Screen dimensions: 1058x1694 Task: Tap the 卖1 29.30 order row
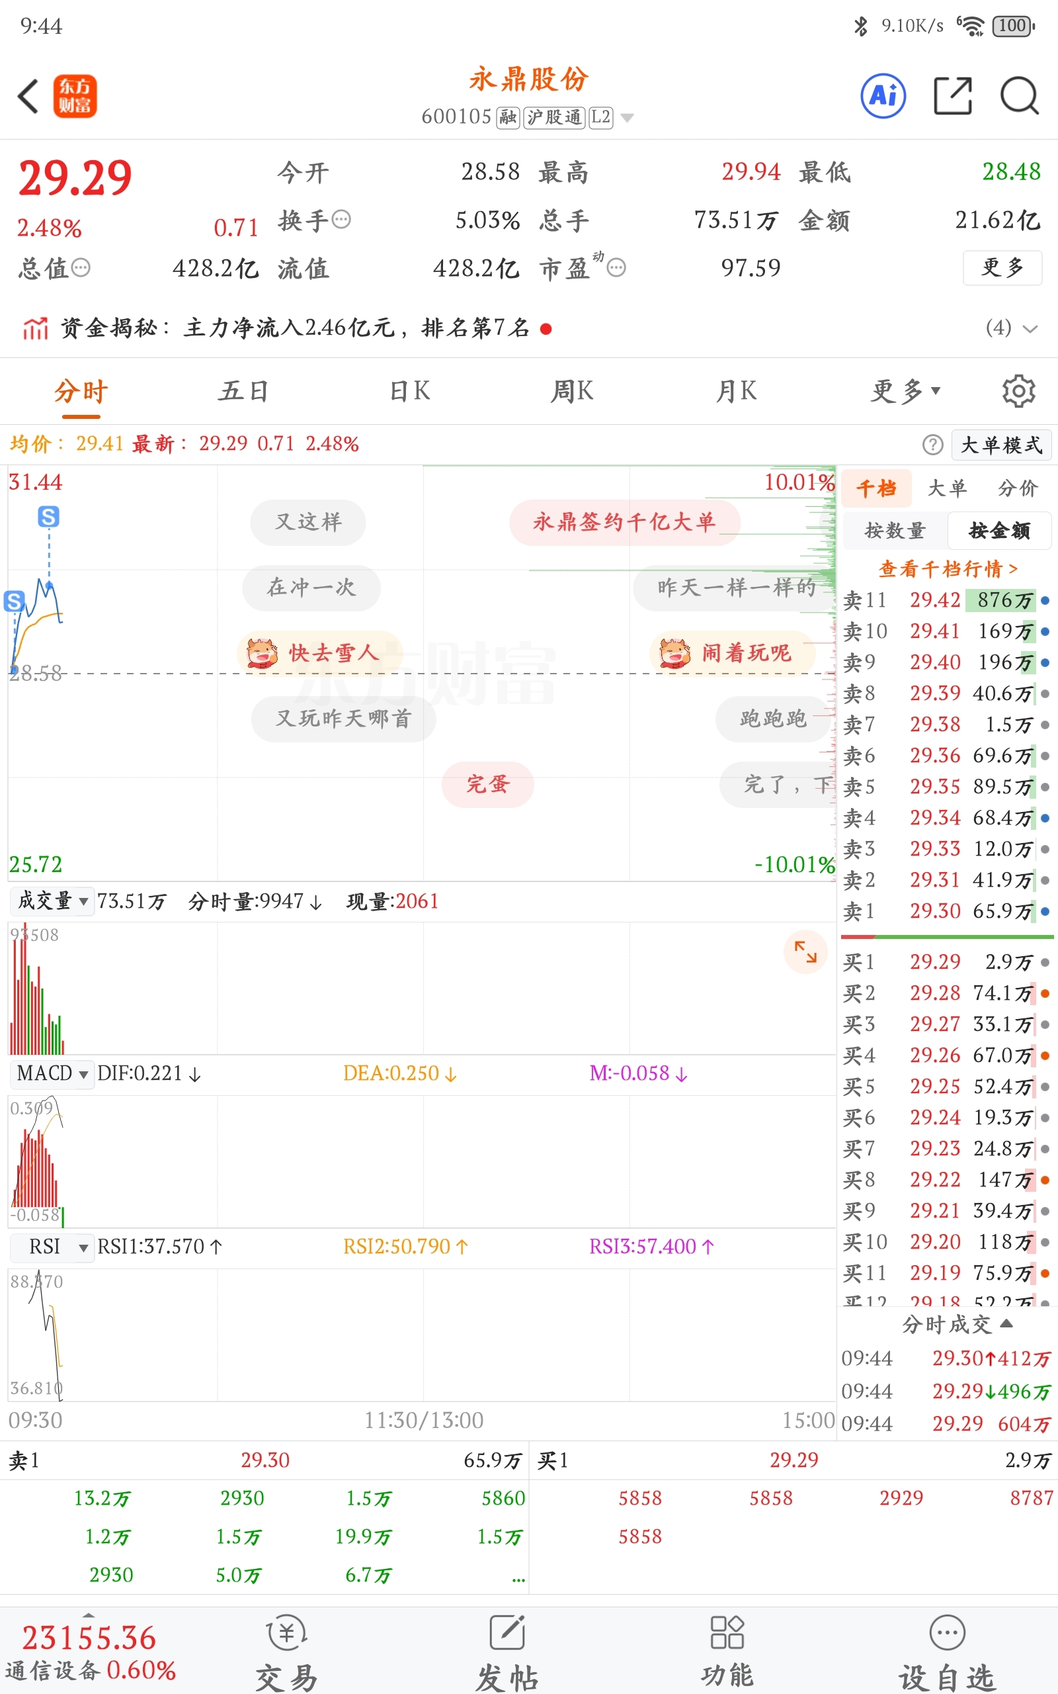(x=947, y=911)
